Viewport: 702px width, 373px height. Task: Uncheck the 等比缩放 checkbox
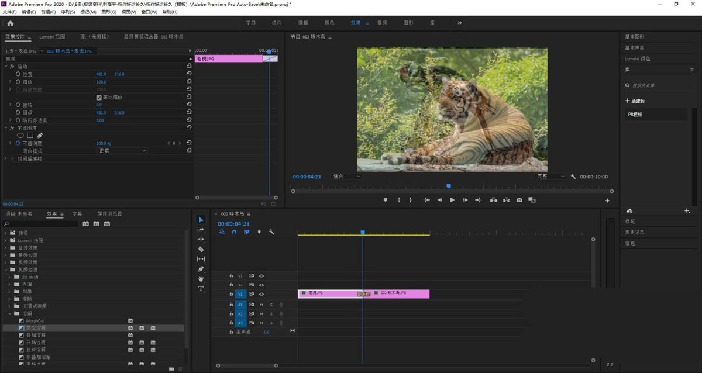(x=99, y=97)
